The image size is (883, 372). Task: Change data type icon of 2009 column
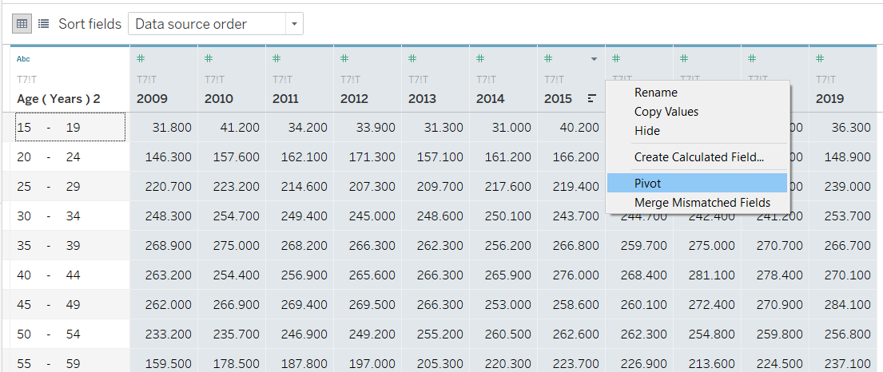pos(141,58)
